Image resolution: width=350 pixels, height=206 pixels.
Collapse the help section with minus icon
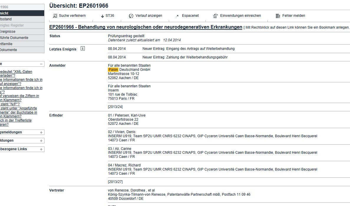coord(41,64)
